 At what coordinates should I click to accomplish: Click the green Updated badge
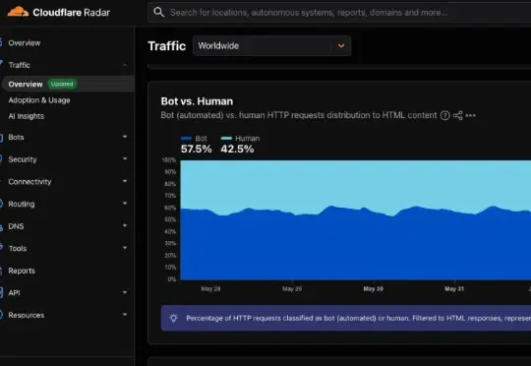[x=62, y=84]
